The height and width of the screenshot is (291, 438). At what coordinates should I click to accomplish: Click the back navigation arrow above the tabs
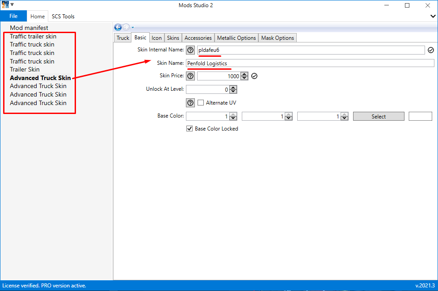(x=118, y=27)
